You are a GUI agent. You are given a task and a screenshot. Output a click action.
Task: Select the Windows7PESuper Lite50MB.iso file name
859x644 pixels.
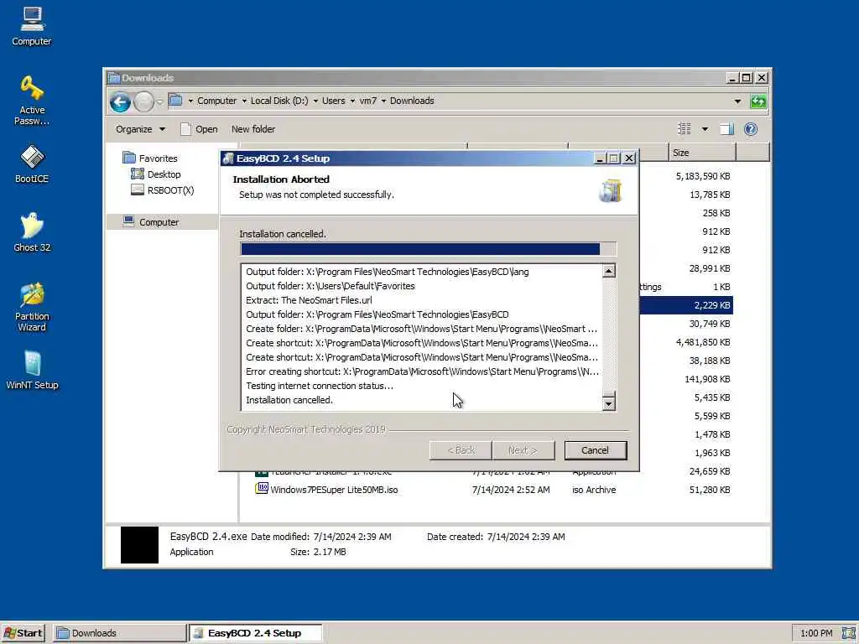pos(334,490)
